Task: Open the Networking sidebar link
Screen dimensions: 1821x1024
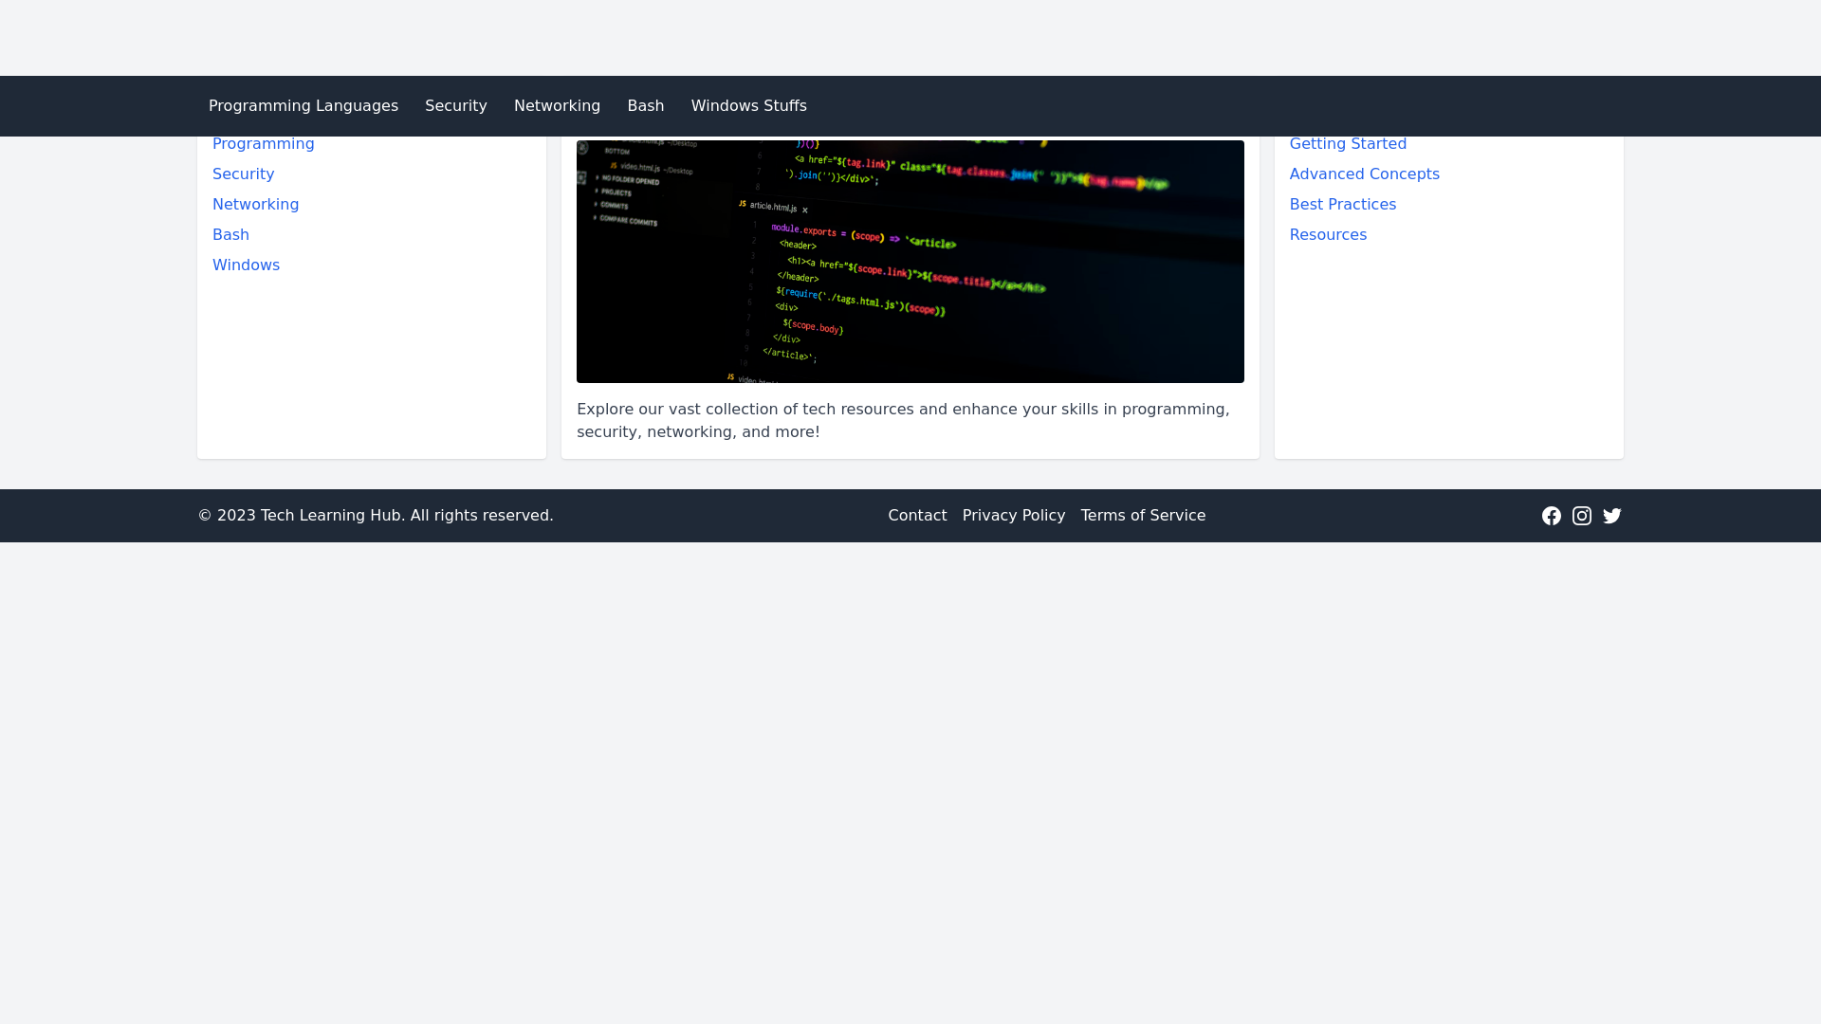Action: [x=255, y=204]
